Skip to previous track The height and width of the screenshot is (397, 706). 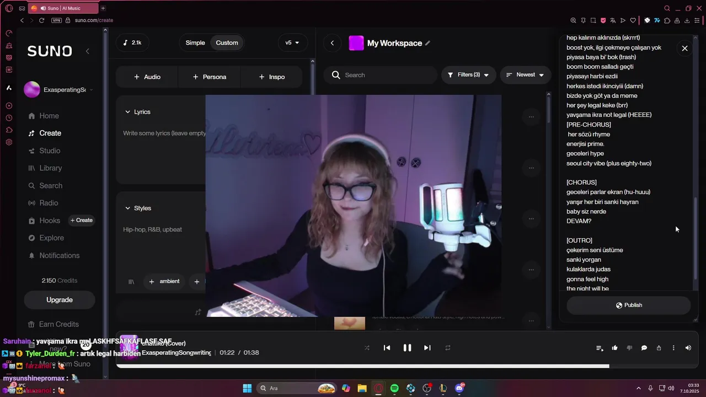(387, 348)
